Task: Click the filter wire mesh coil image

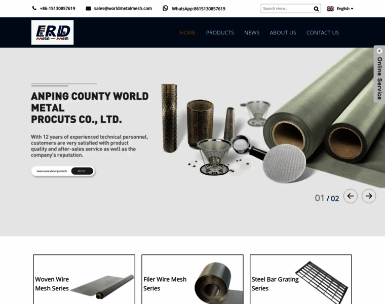Action: 218,283
